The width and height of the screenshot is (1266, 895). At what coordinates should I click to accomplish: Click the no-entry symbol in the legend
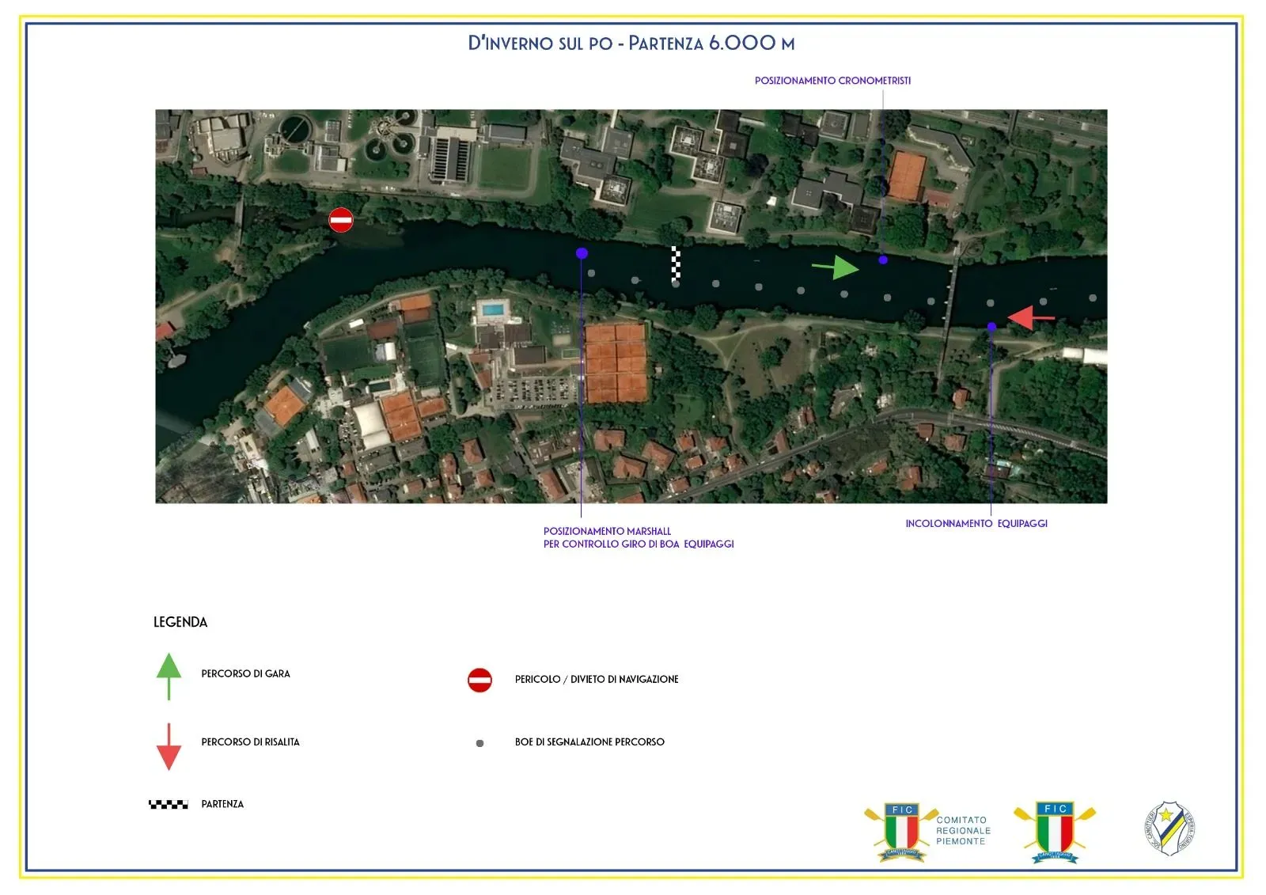[x=479, y=680]
